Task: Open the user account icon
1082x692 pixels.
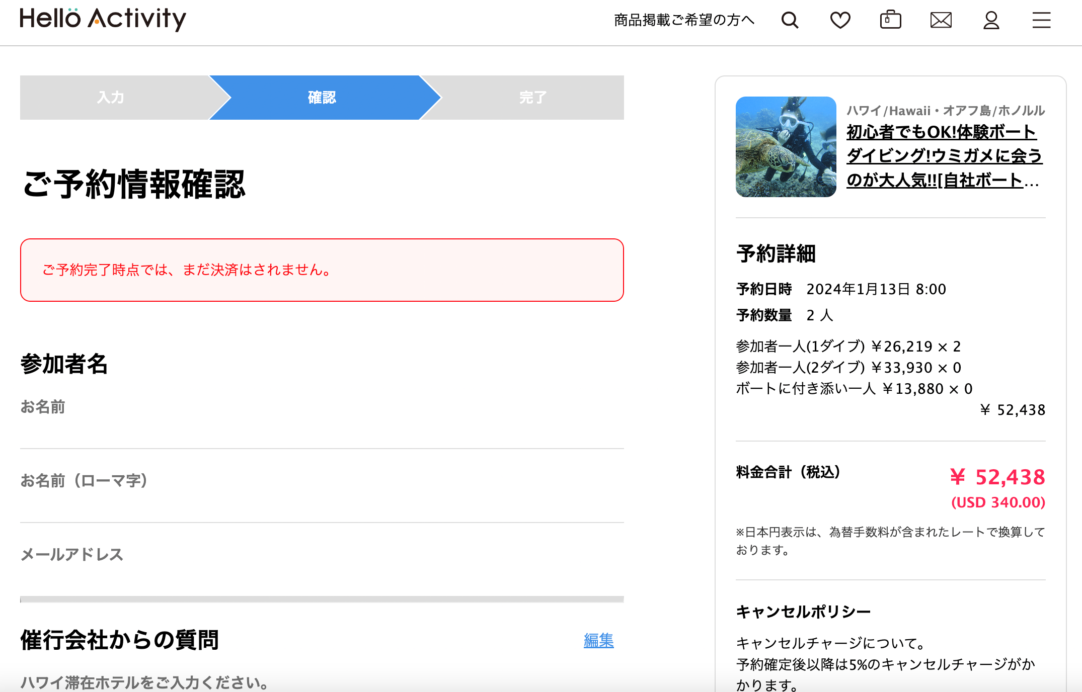Action: pyautogui.click(x=991, y=21)
